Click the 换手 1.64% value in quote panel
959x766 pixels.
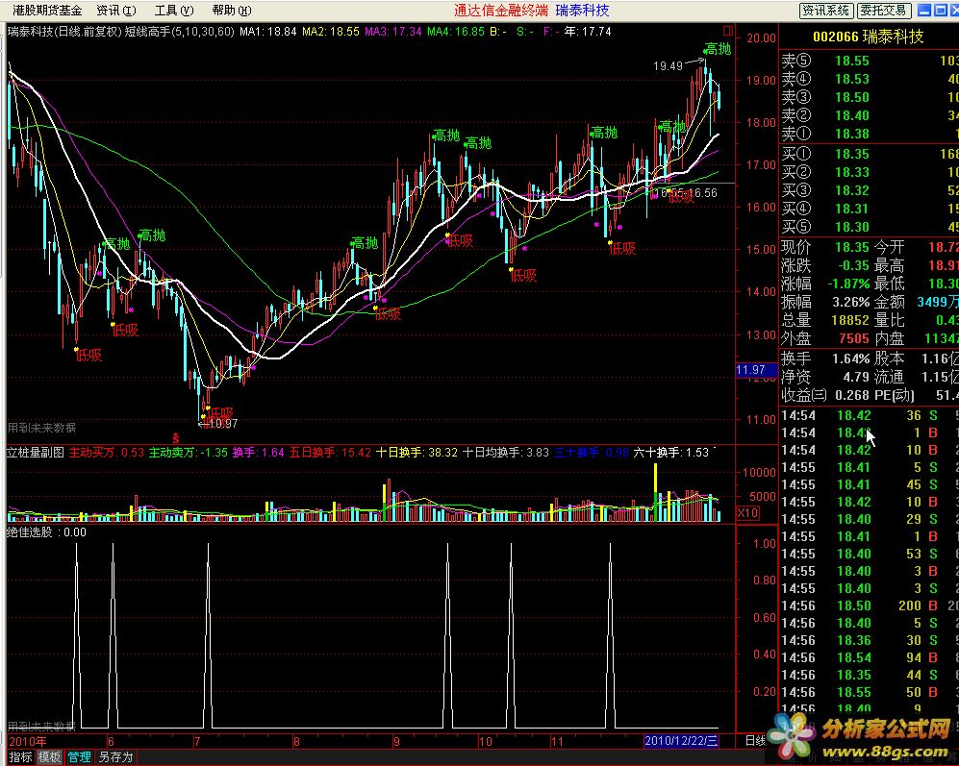[850, 358]
